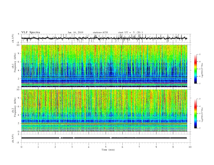Click the ch.2 Frequency (kHz) axis label
This screenshot has height=165, width=214.
coord(14,107)
